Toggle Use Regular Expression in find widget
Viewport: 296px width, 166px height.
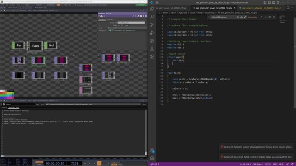(245, 17)
